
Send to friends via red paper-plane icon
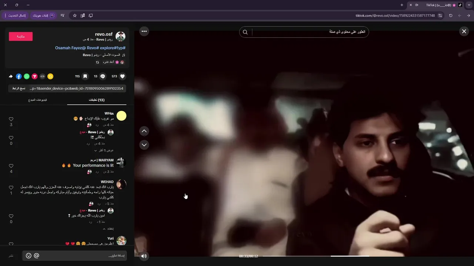pyautogui.click(x=34, y=76)
